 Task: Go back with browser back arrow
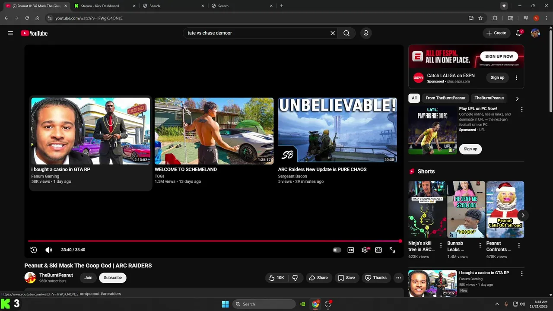tap(6, 18)
